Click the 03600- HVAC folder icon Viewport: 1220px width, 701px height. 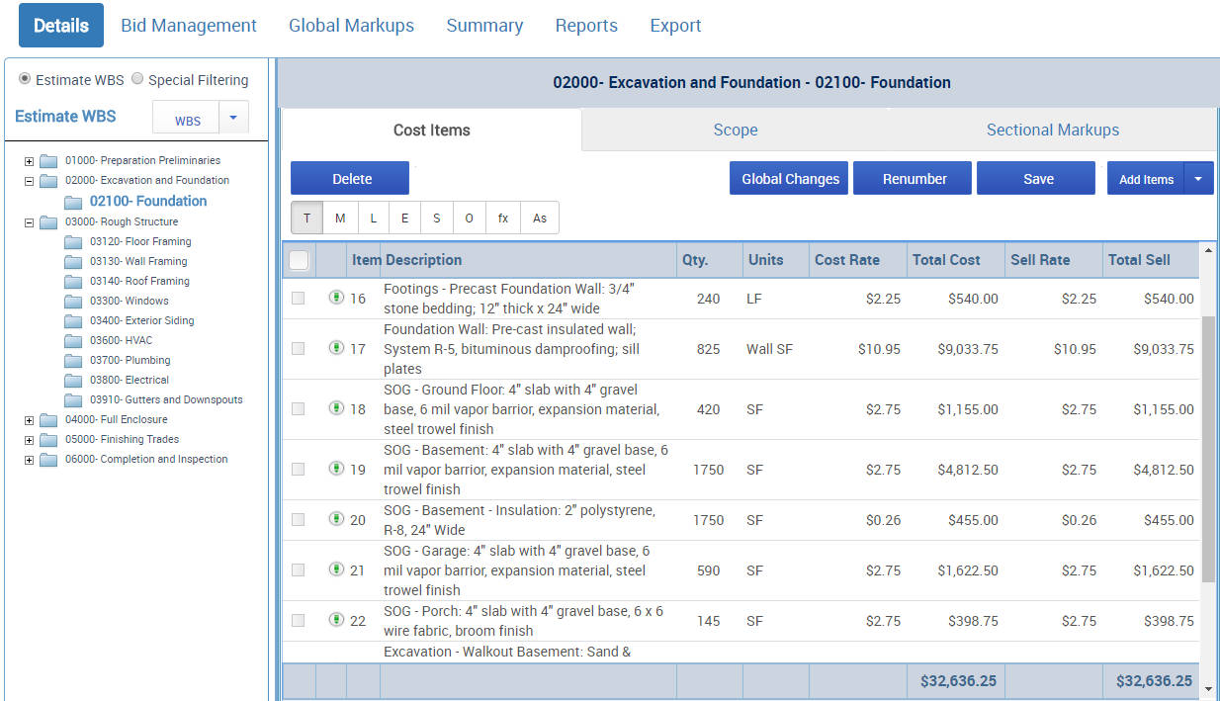pos(73,341)
